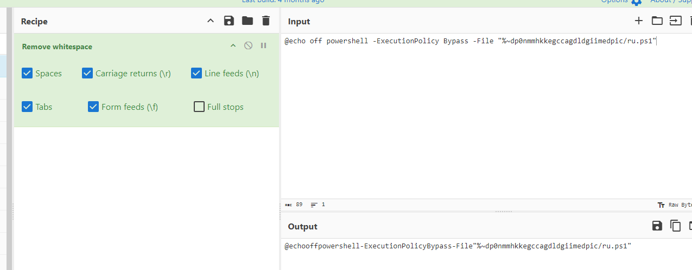
Task: Collapse the Recipe panel chevron
Action: pyautogui.click(x=211, y=21)
